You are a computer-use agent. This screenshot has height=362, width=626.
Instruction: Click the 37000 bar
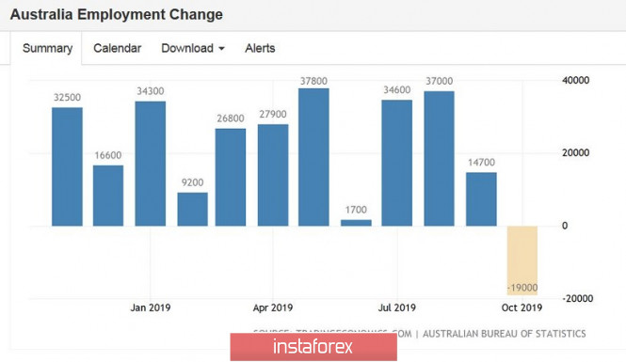440,159
